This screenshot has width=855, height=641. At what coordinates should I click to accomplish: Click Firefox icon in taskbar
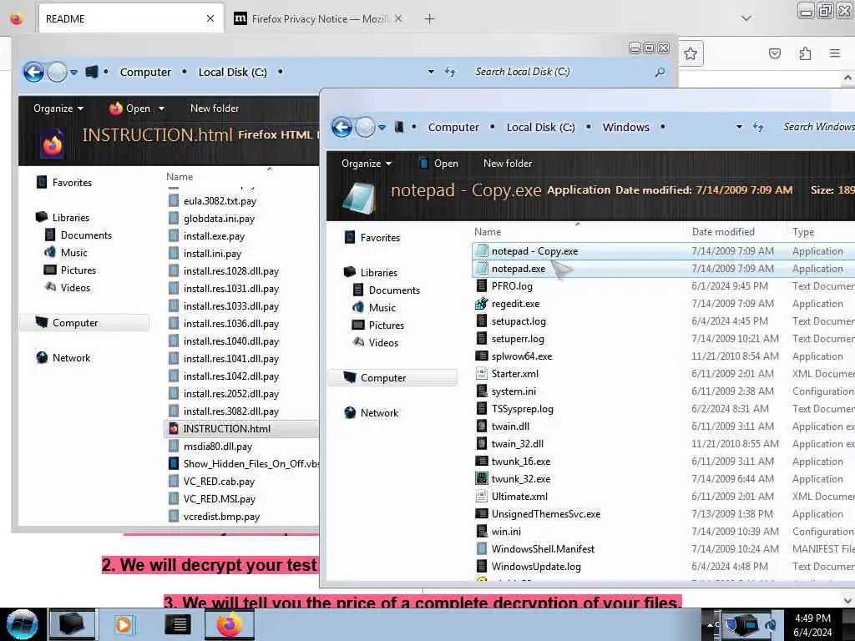[229, 624]
